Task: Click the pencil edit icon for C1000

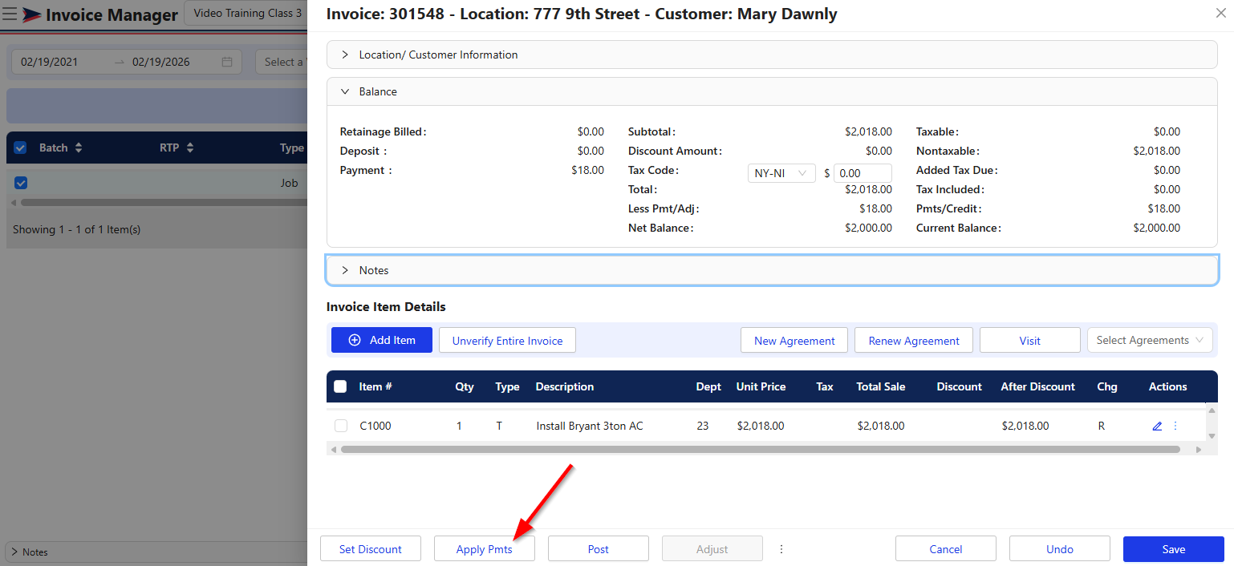Action: 1157,427
